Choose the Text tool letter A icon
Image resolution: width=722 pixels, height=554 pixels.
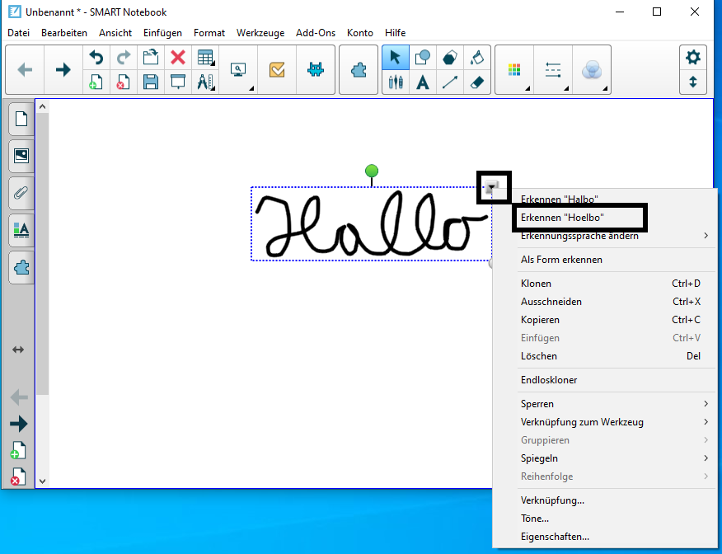422,82
